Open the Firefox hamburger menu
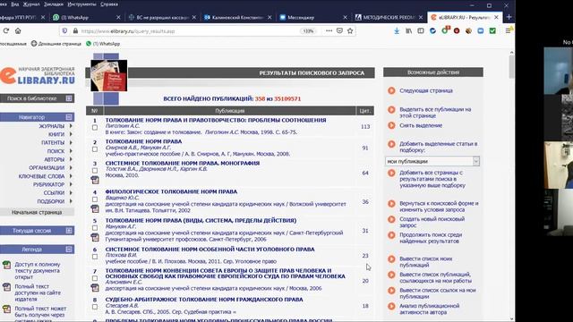Image resolution: width=573 pixels, height=322 pixels. pyautogui.click(x=509, y=31)
